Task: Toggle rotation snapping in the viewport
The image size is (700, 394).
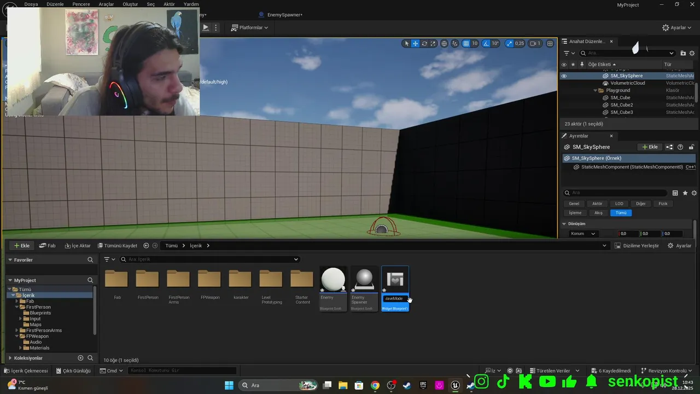Action: coord(486,43)
